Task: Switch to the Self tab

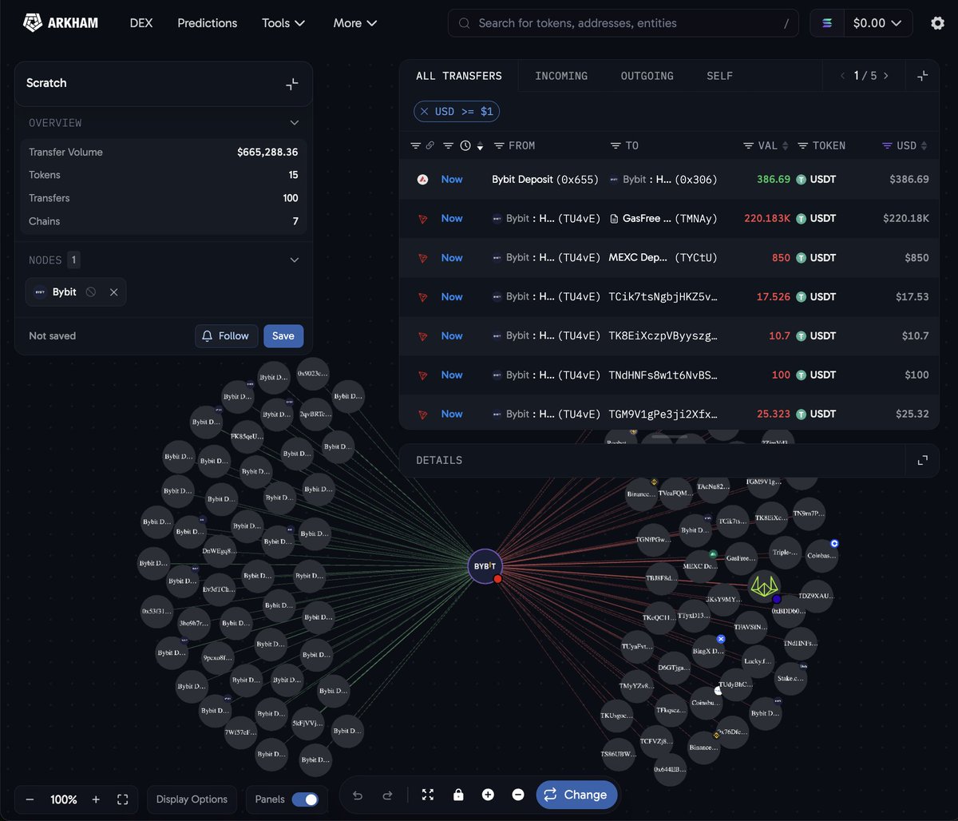Action: click(x=719, y=76)
